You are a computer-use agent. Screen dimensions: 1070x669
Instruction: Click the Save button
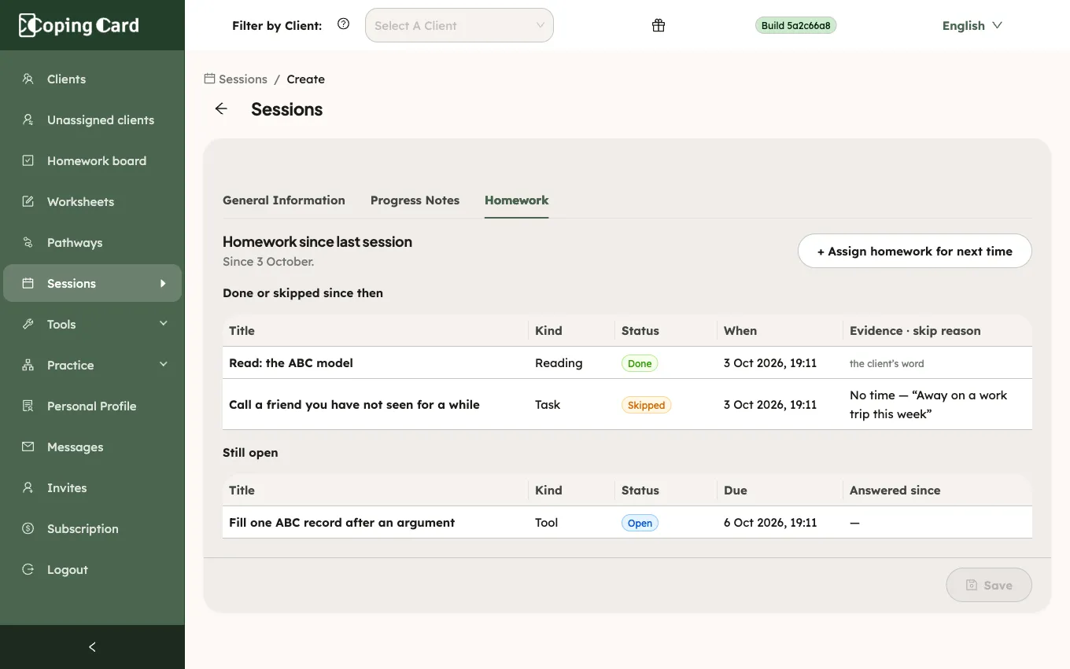coord(989,585)
